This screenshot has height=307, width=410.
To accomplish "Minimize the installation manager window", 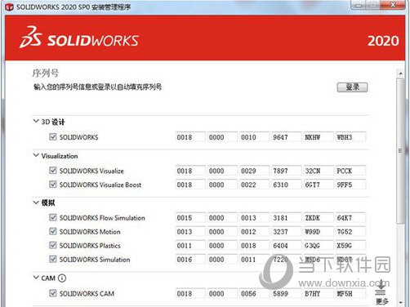I will tap(359, 5).
